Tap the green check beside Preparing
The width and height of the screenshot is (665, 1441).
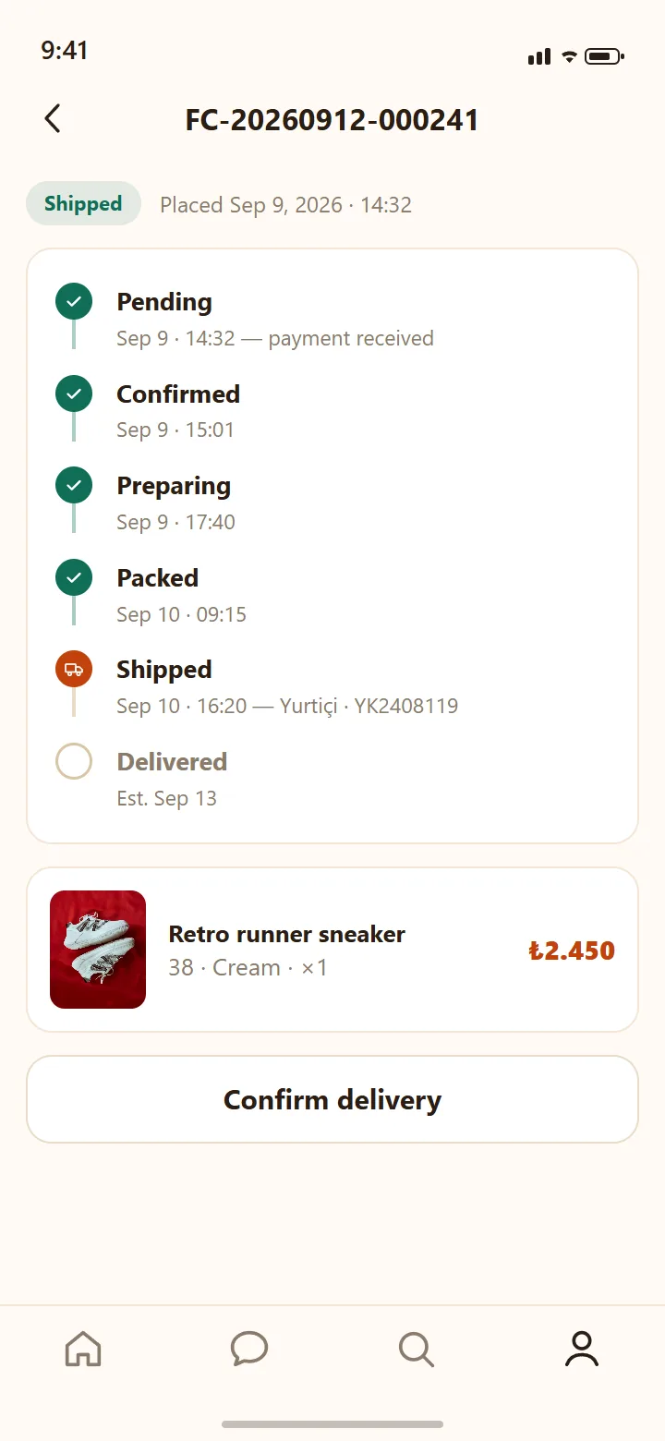click(x=74, y=485)
